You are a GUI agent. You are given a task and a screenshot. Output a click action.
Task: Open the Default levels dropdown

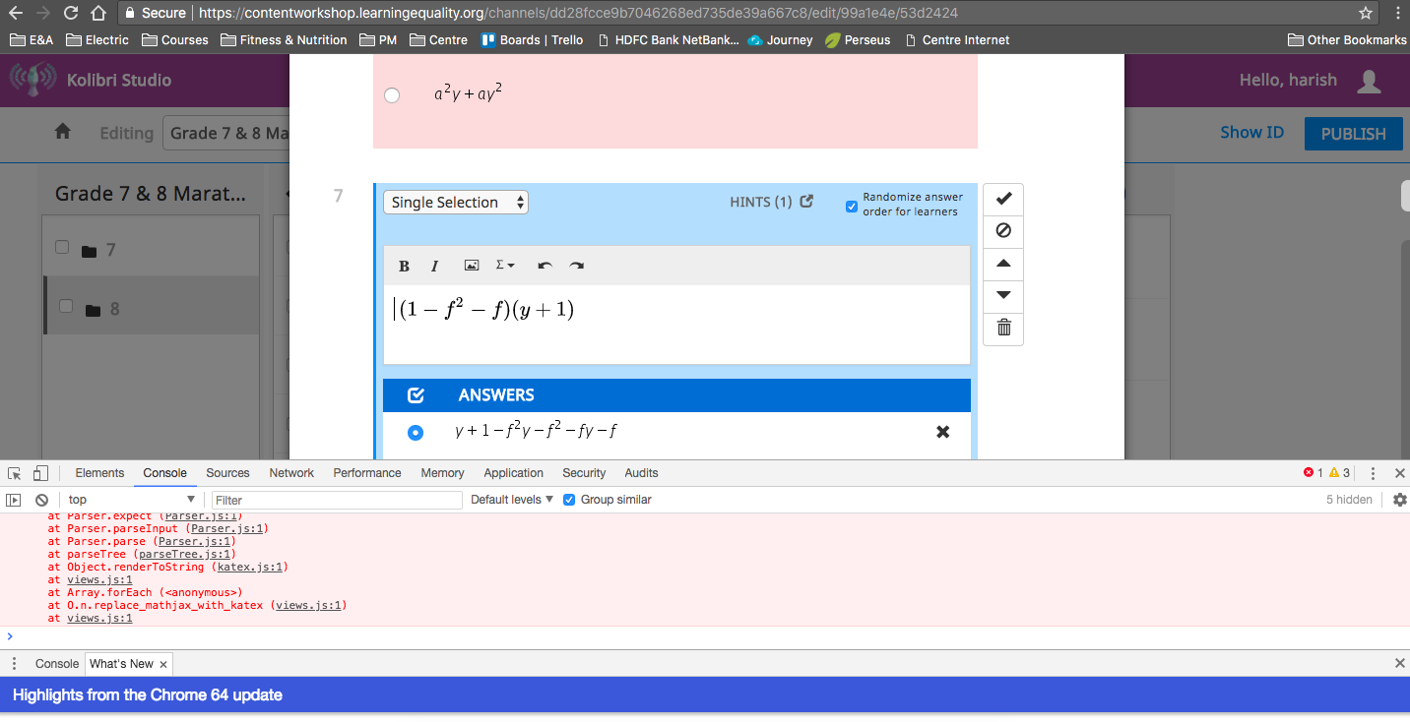[x=512, y=500]
